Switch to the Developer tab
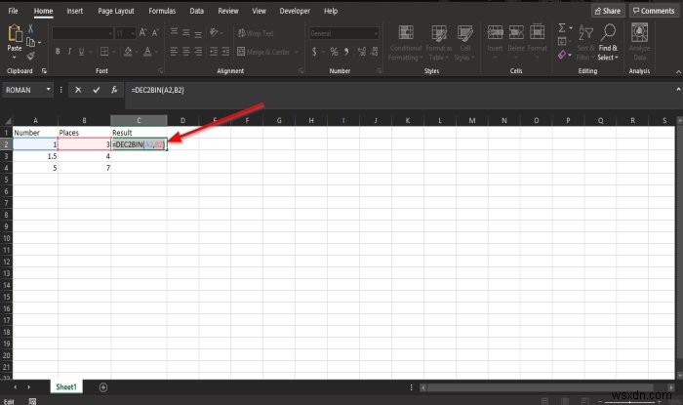The height and width of the screenshot is (405, 683). point(295,11)
